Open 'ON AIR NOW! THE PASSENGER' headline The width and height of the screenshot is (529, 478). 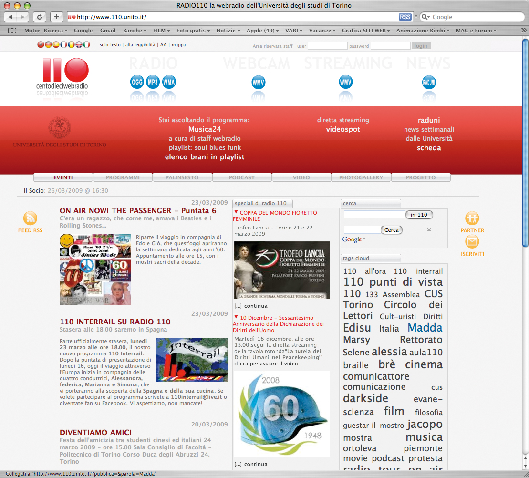point(138,210)
